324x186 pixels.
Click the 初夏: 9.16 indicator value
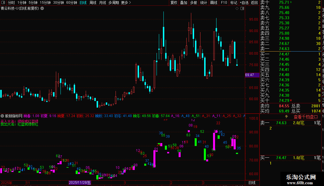48,116
